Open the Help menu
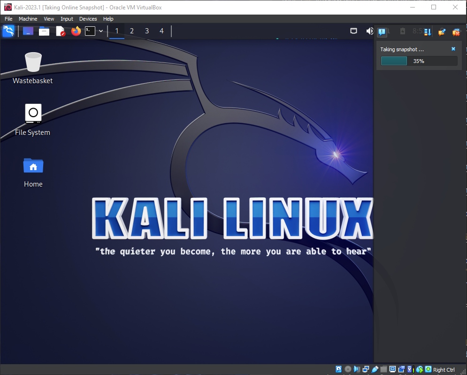The image size is (467, 375). click(108, 19)
